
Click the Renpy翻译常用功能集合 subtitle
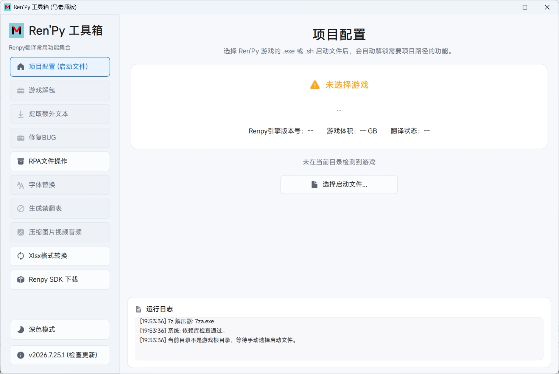(x=40, y=48)
